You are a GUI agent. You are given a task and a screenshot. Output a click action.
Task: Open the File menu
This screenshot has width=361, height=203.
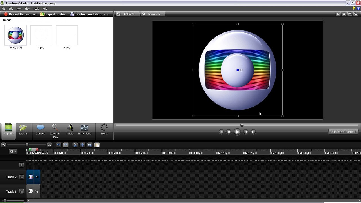point(3,9)
